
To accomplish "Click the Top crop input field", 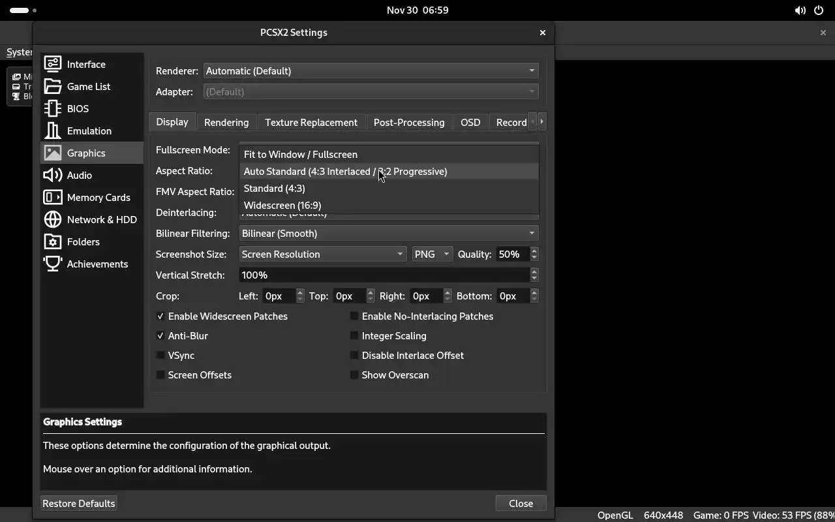I will pyautogui.click(x=349, y=296).
